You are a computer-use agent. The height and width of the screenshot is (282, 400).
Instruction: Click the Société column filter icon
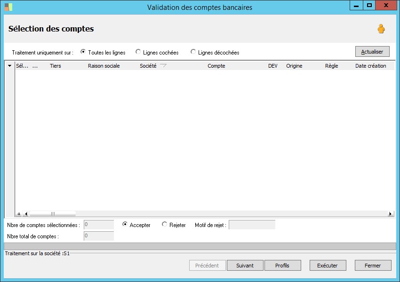(163, 66)
